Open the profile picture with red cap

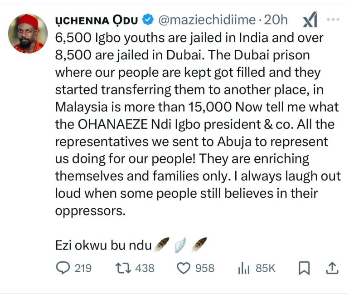(x=28, y=33)
